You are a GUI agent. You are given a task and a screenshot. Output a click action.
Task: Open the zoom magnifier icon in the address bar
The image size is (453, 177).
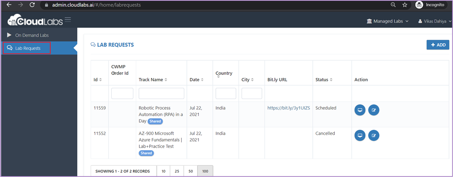(393, 5)
